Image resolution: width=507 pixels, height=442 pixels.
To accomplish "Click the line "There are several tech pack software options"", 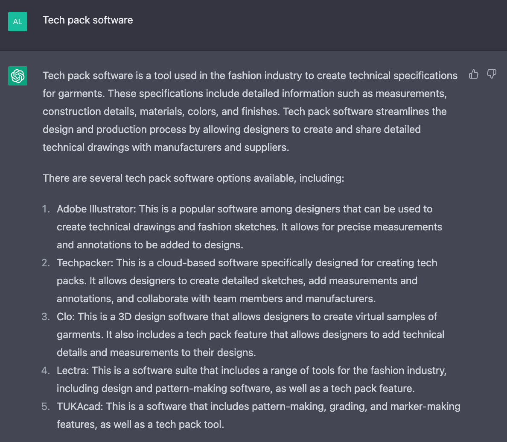I will click(x=193, y=178).
